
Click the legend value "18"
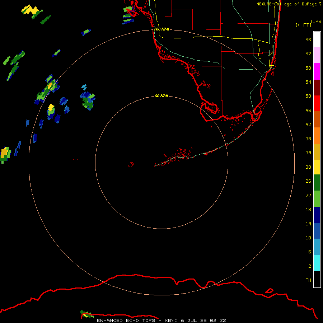(x=308, y=210)
